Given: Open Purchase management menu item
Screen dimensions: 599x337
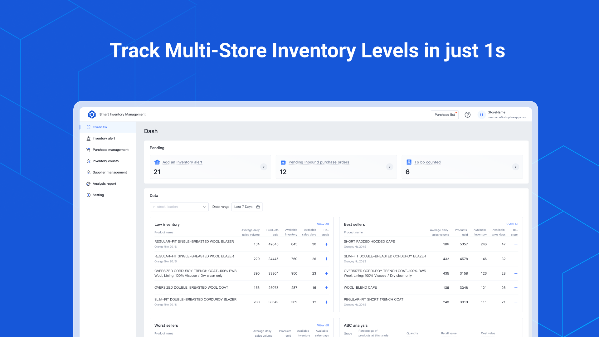Looking at the screenshot, I should click(x=108, y=150).
